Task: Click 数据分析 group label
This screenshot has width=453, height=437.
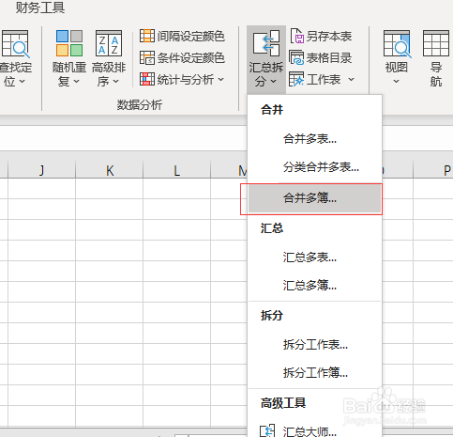Action: 140,104
